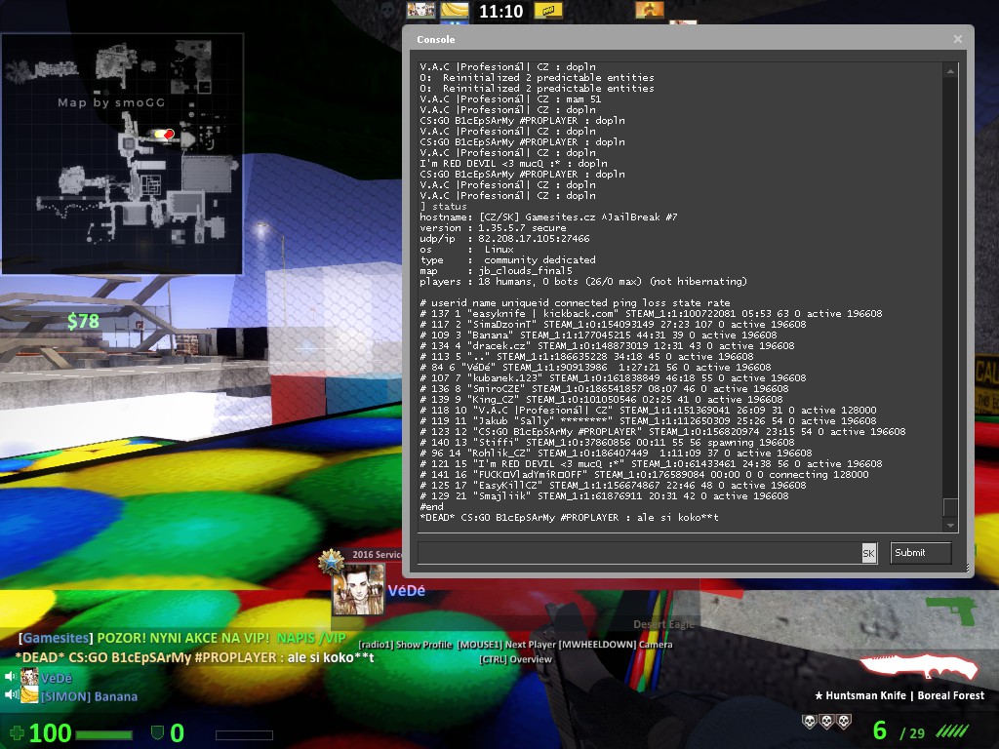
Task: Click the speaker icon beside VéDé in voice list
Action: point(11,677)
